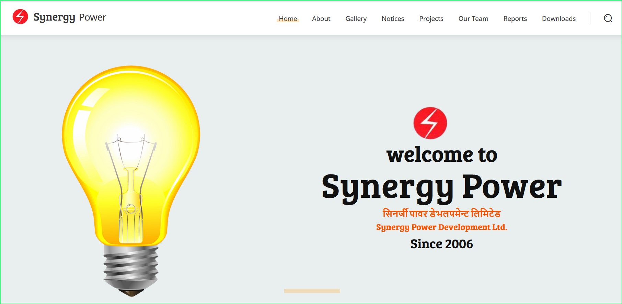The height and width of the screenshot is (304, 622).
Task: Open the Projects menu item
Action: pos(431,19)
